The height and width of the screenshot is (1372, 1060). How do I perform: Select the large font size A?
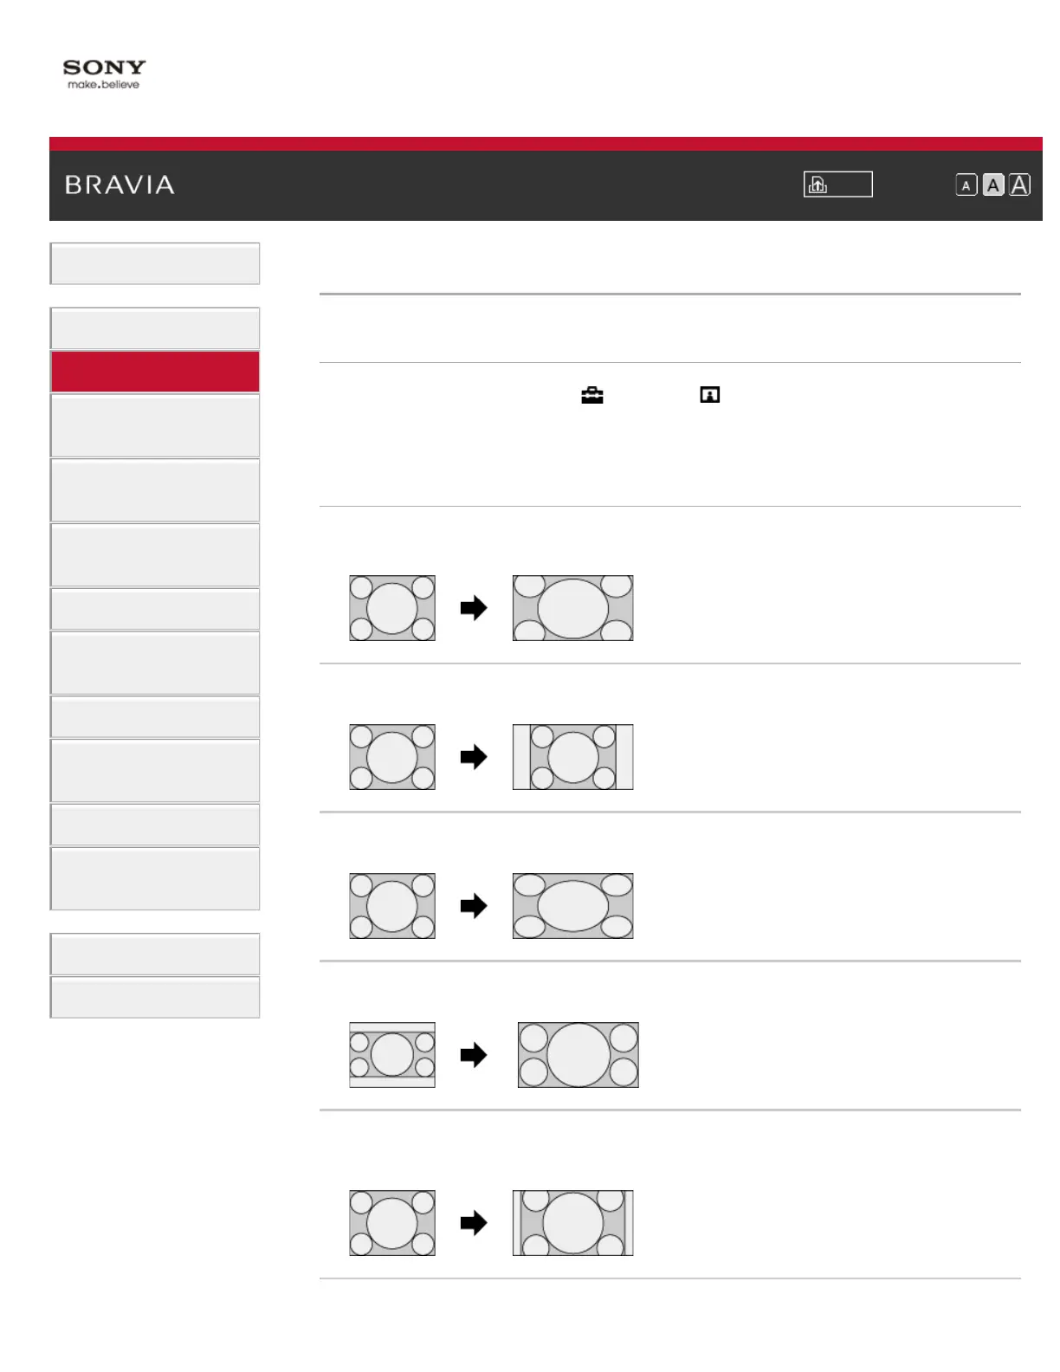click(1020, 185)
